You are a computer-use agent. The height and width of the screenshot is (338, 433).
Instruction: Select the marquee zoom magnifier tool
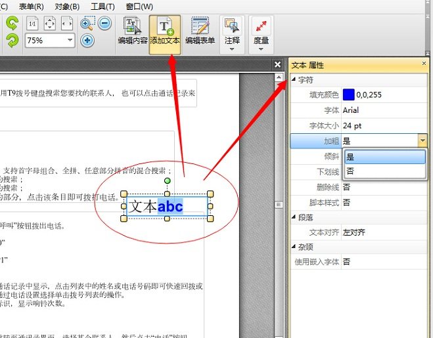88,24
